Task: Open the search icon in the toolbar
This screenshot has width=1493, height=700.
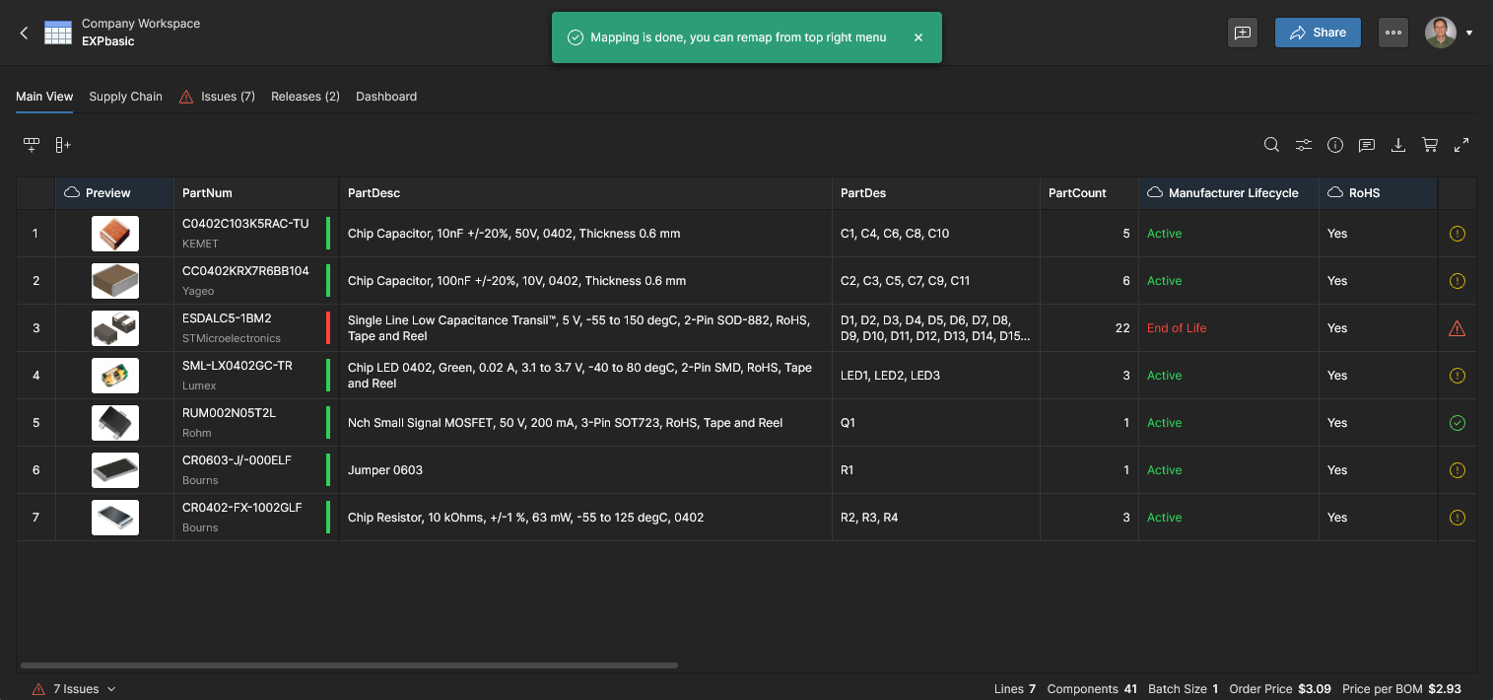Action: click(1271, 145)
